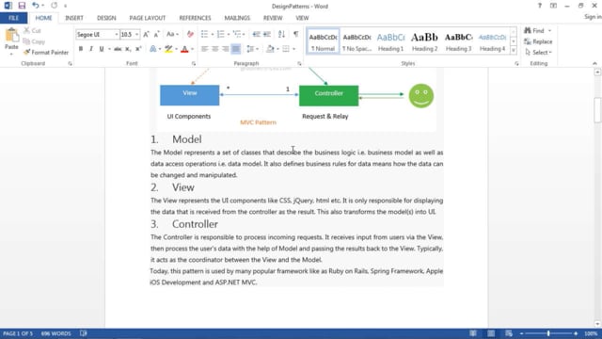The height and width of the screenshot is (339, 602).
Task: Click Clear All Formatting eraser icon
Action: 190,35
